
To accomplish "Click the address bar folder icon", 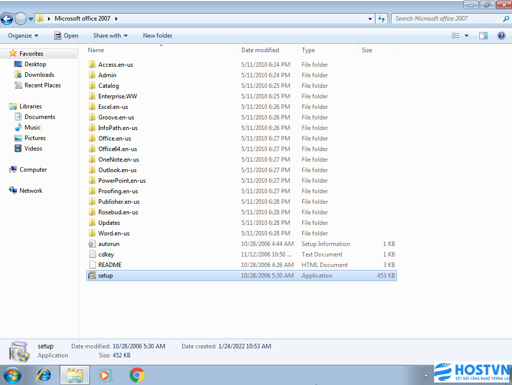I will [x=40, y=19].
